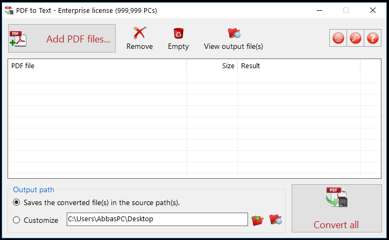Click the Add PDF files button

pyautogui.click(x=62, y=39)
